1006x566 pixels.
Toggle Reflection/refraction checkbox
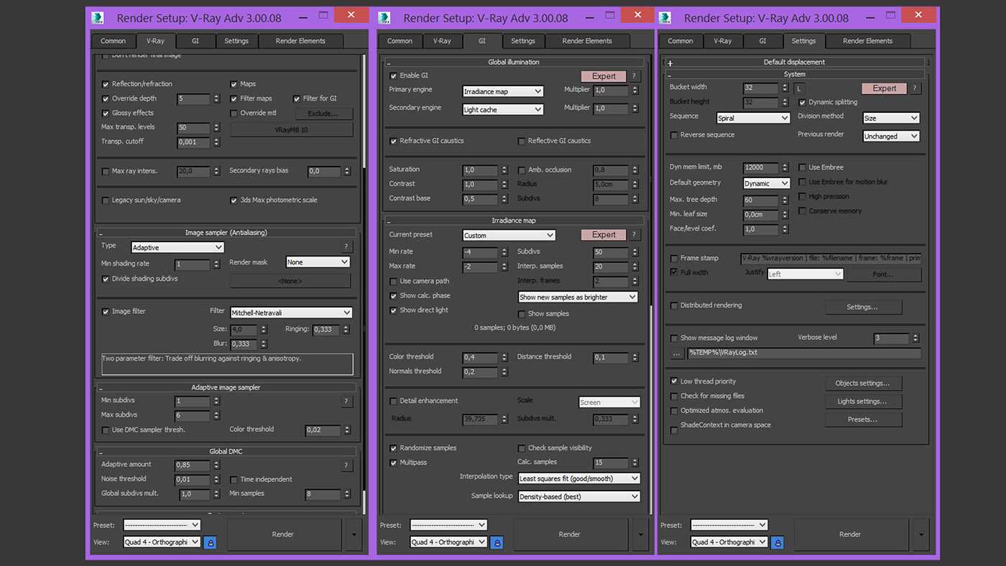106,84
